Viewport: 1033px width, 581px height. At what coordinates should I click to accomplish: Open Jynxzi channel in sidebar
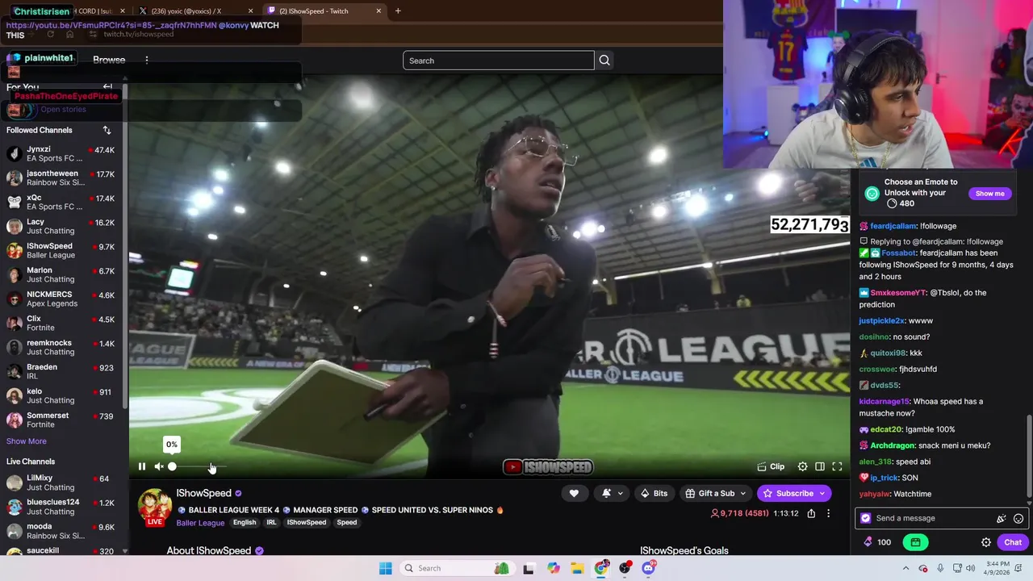click(61, 154)
